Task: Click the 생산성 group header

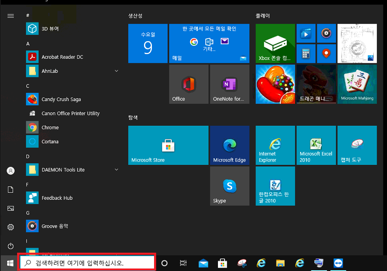Action: (135, 16)
